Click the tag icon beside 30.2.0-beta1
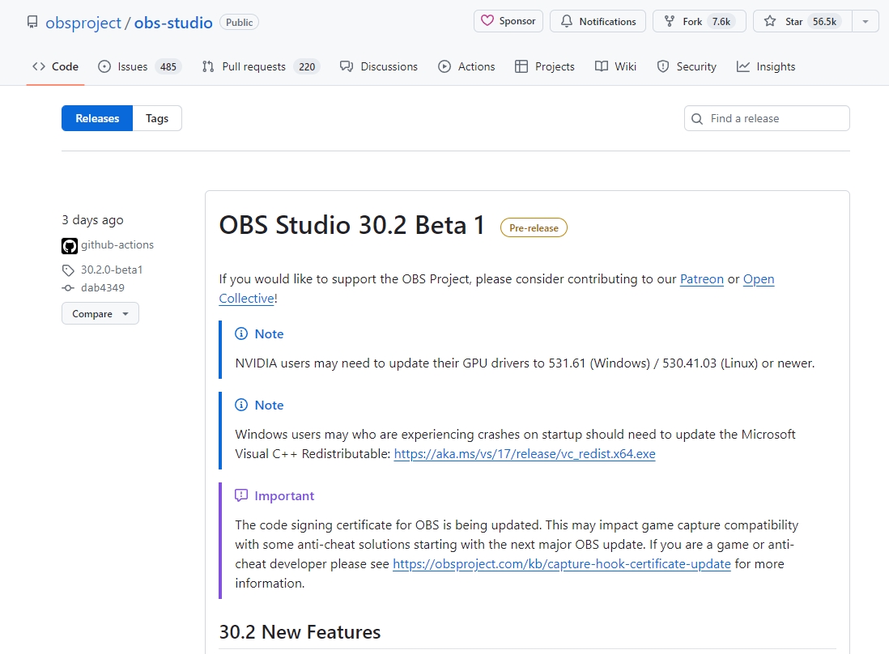889x654 pixels. 68,270
